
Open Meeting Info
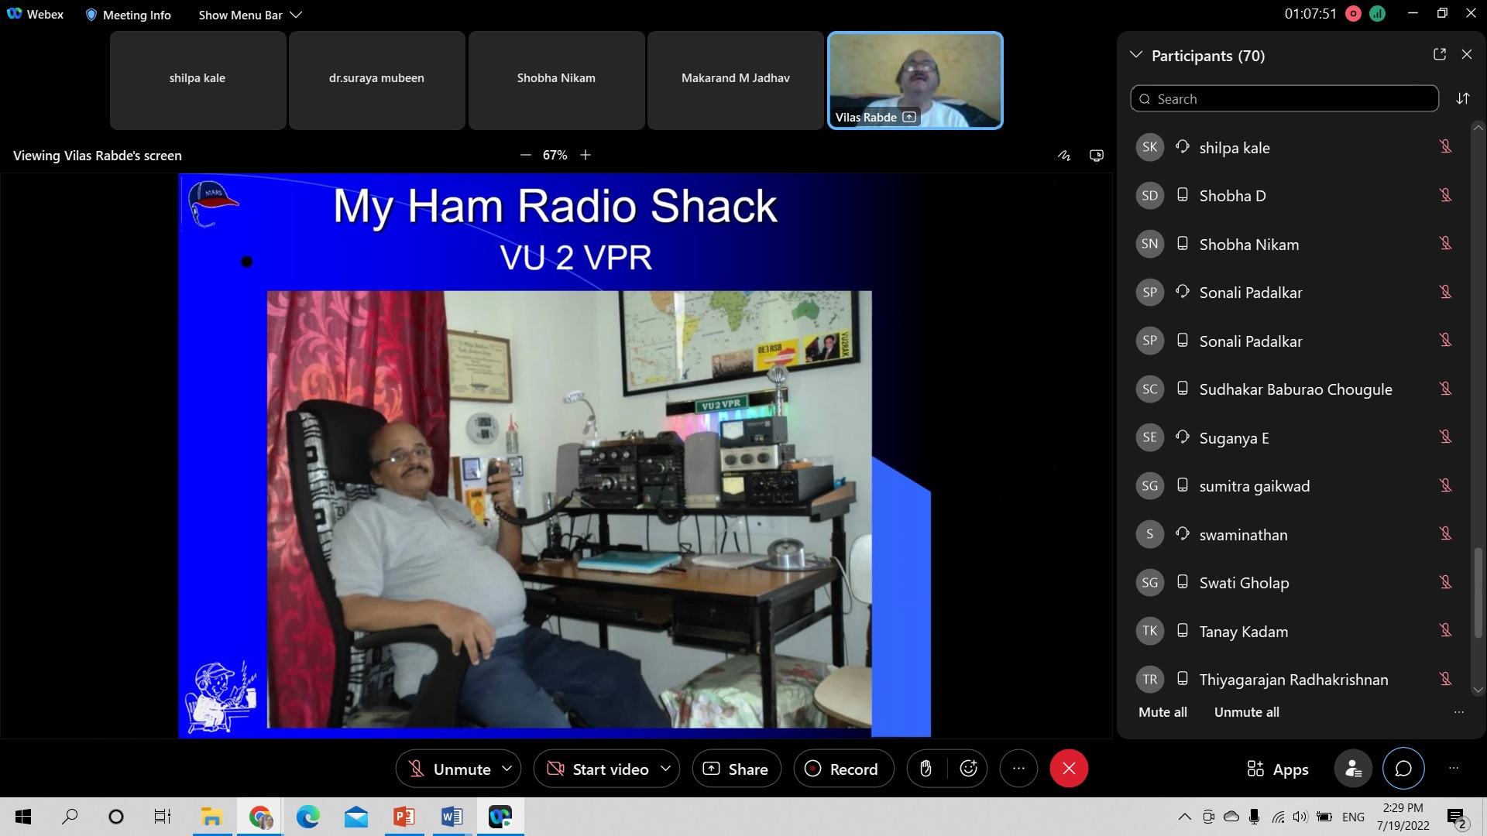pos(128,15)
